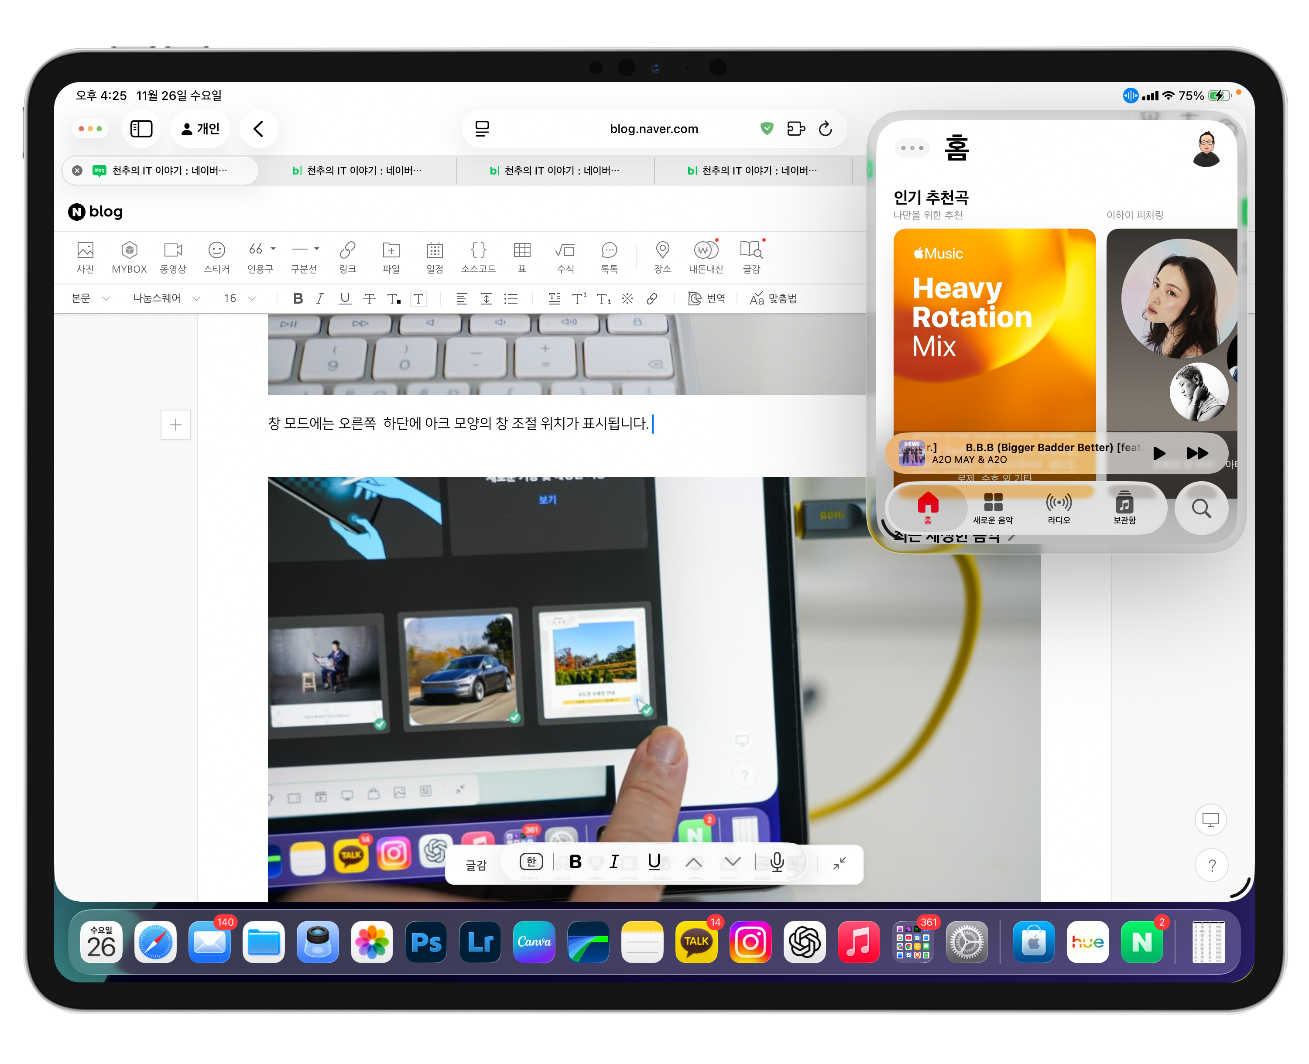Screen dimensions: 1309x1064
Task: Toggle italic text formatting
Action: [x=319, y=298]
